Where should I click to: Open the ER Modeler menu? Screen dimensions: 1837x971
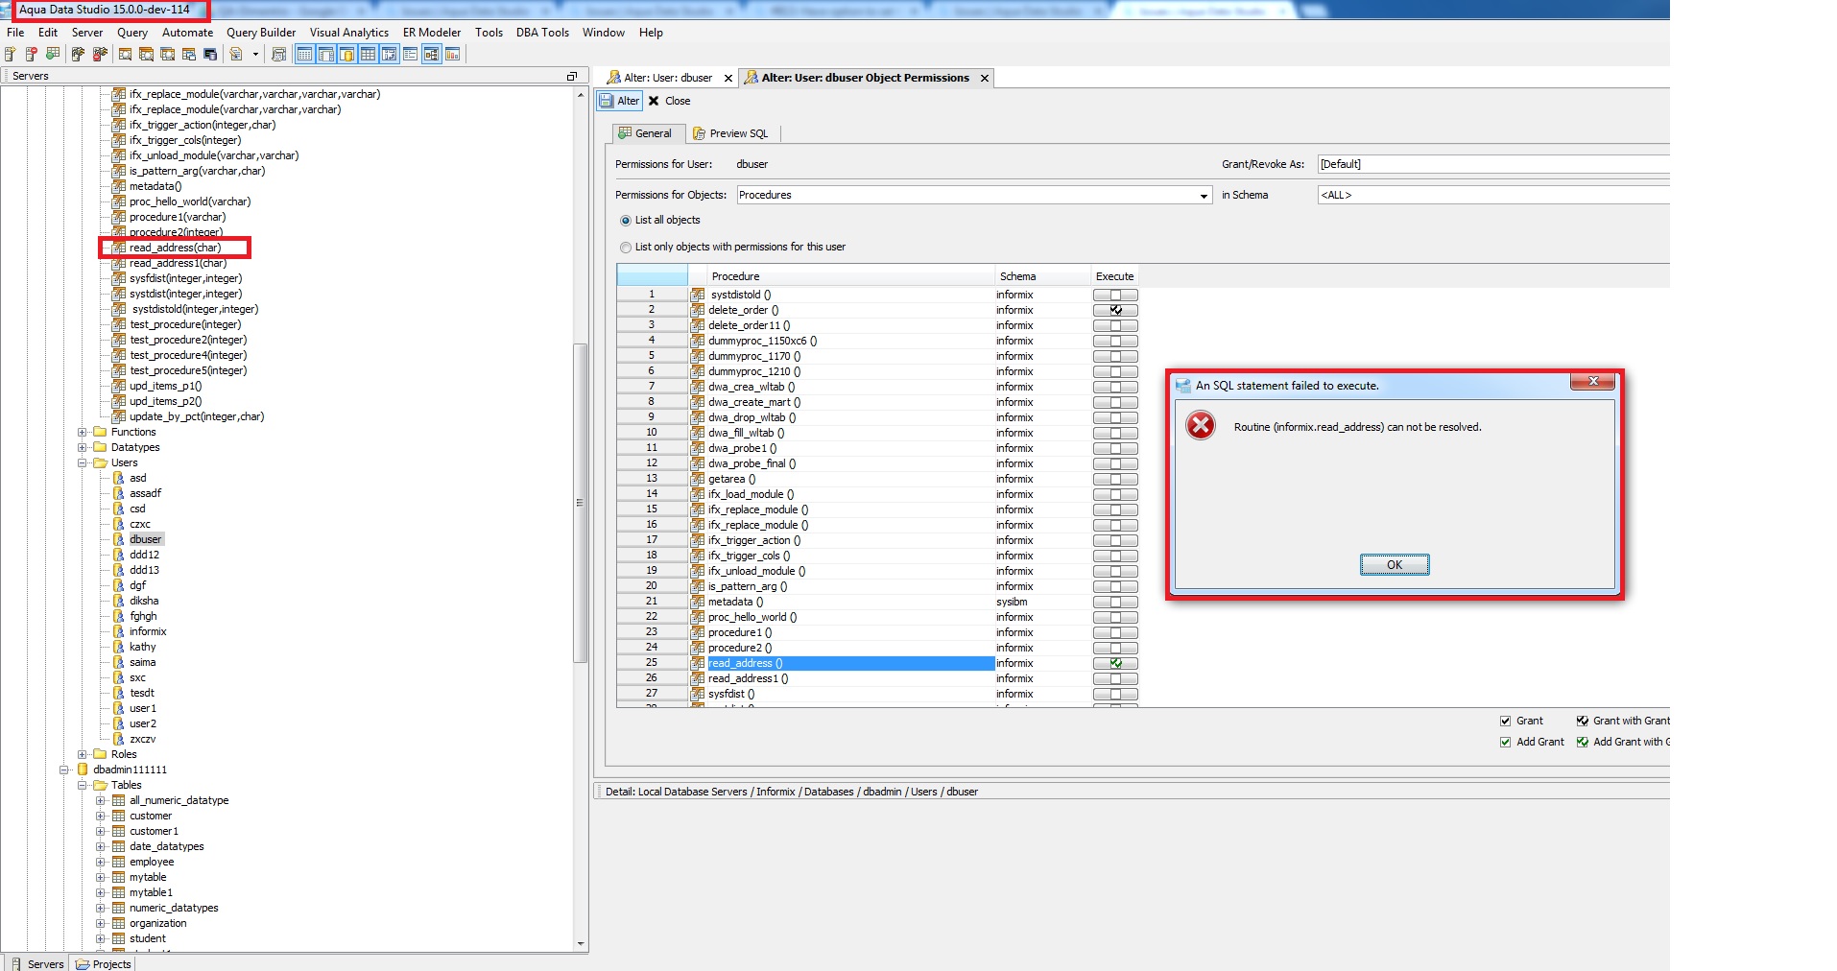tap(432, 33)
